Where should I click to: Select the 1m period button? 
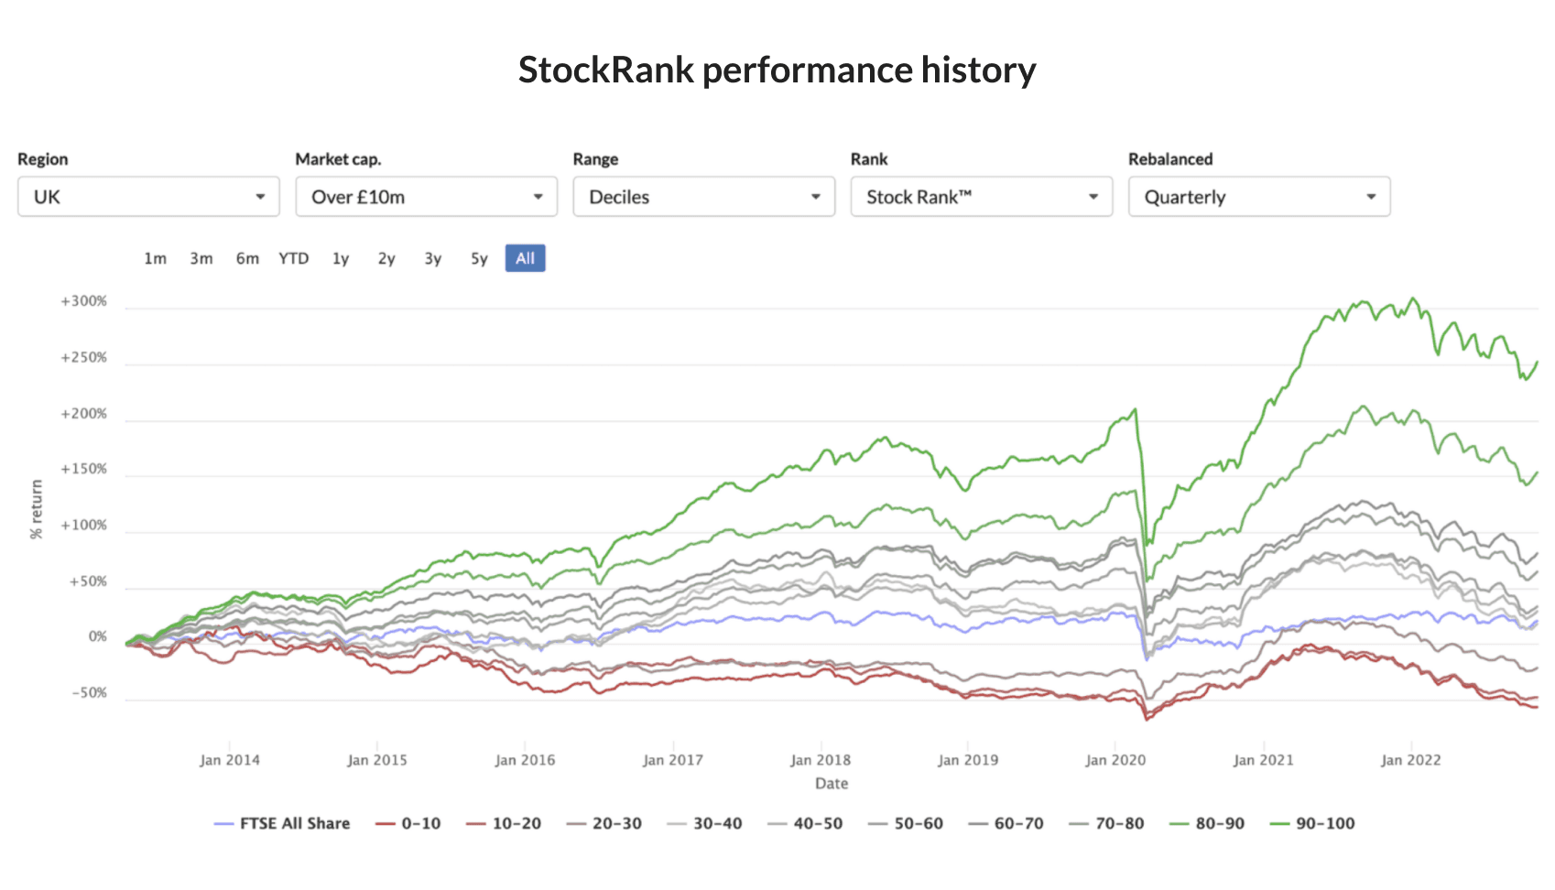coord(156,258)
